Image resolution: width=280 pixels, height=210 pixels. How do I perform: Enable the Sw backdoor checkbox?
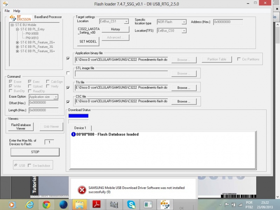(x=30, y=166)
